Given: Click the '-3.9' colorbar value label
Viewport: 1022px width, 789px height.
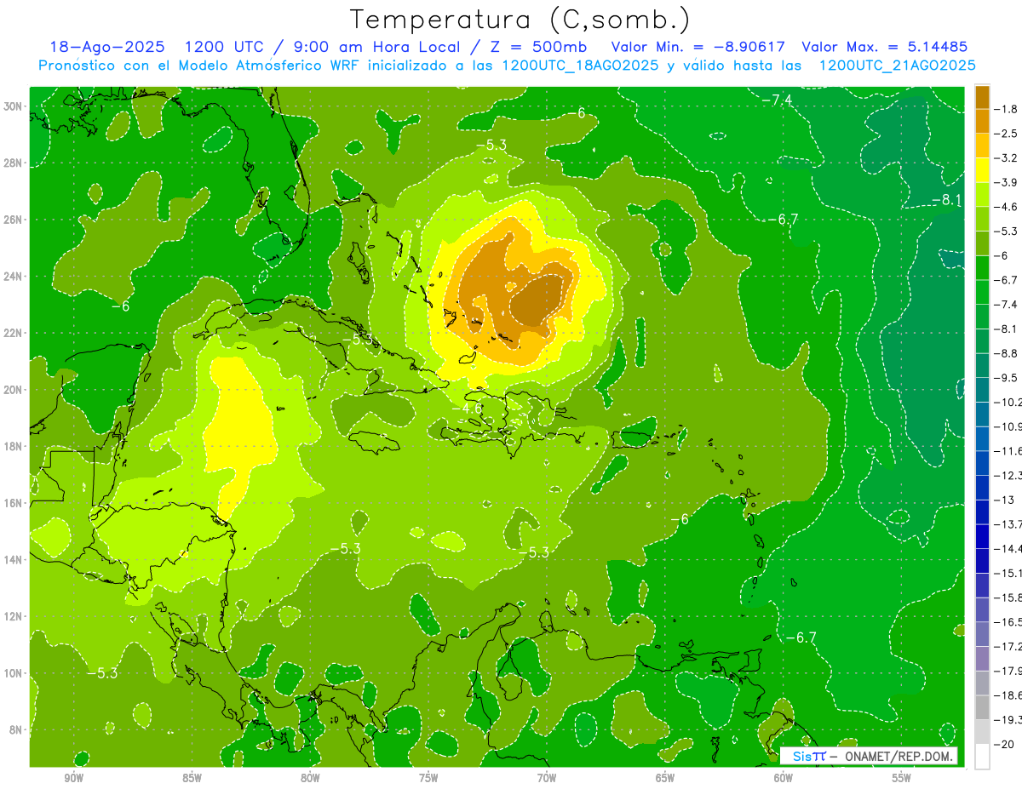Looking at the screenshot, I should pyautogui.click(x=1008, y=182).
